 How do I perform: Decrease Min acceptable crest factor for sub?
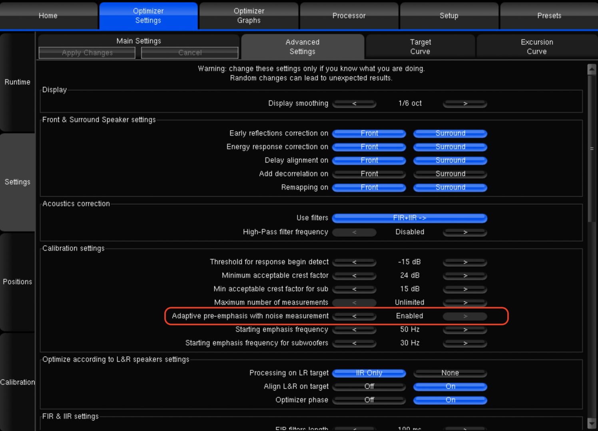(354, 289)
